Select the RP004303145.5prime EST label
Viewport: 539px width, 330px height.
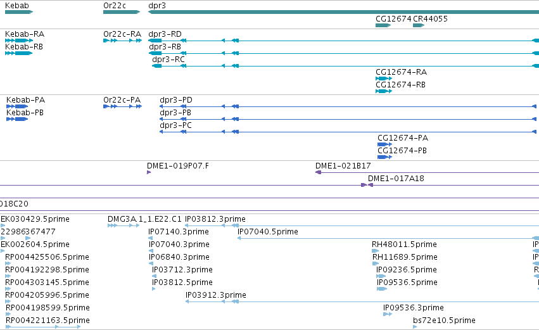coord(47,283)
